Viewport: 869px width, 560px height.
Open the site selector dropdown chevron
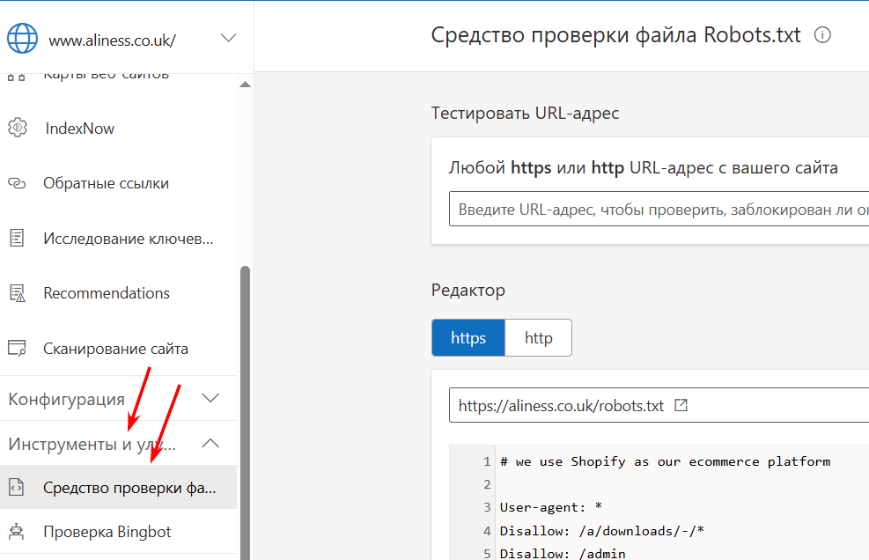click(228, 38)
